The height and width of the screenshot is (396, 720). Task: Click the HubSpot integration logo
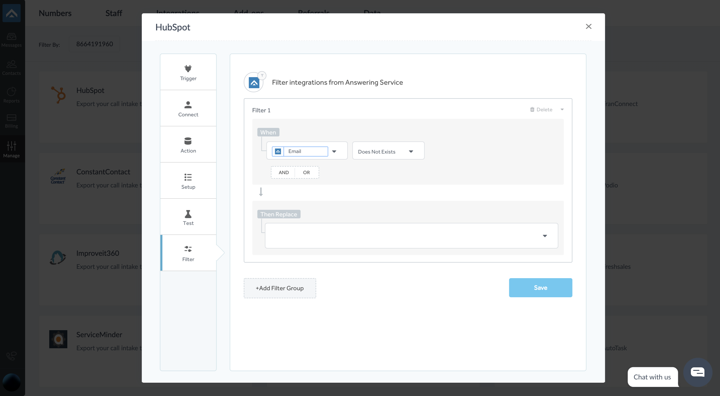coord(58,95)
